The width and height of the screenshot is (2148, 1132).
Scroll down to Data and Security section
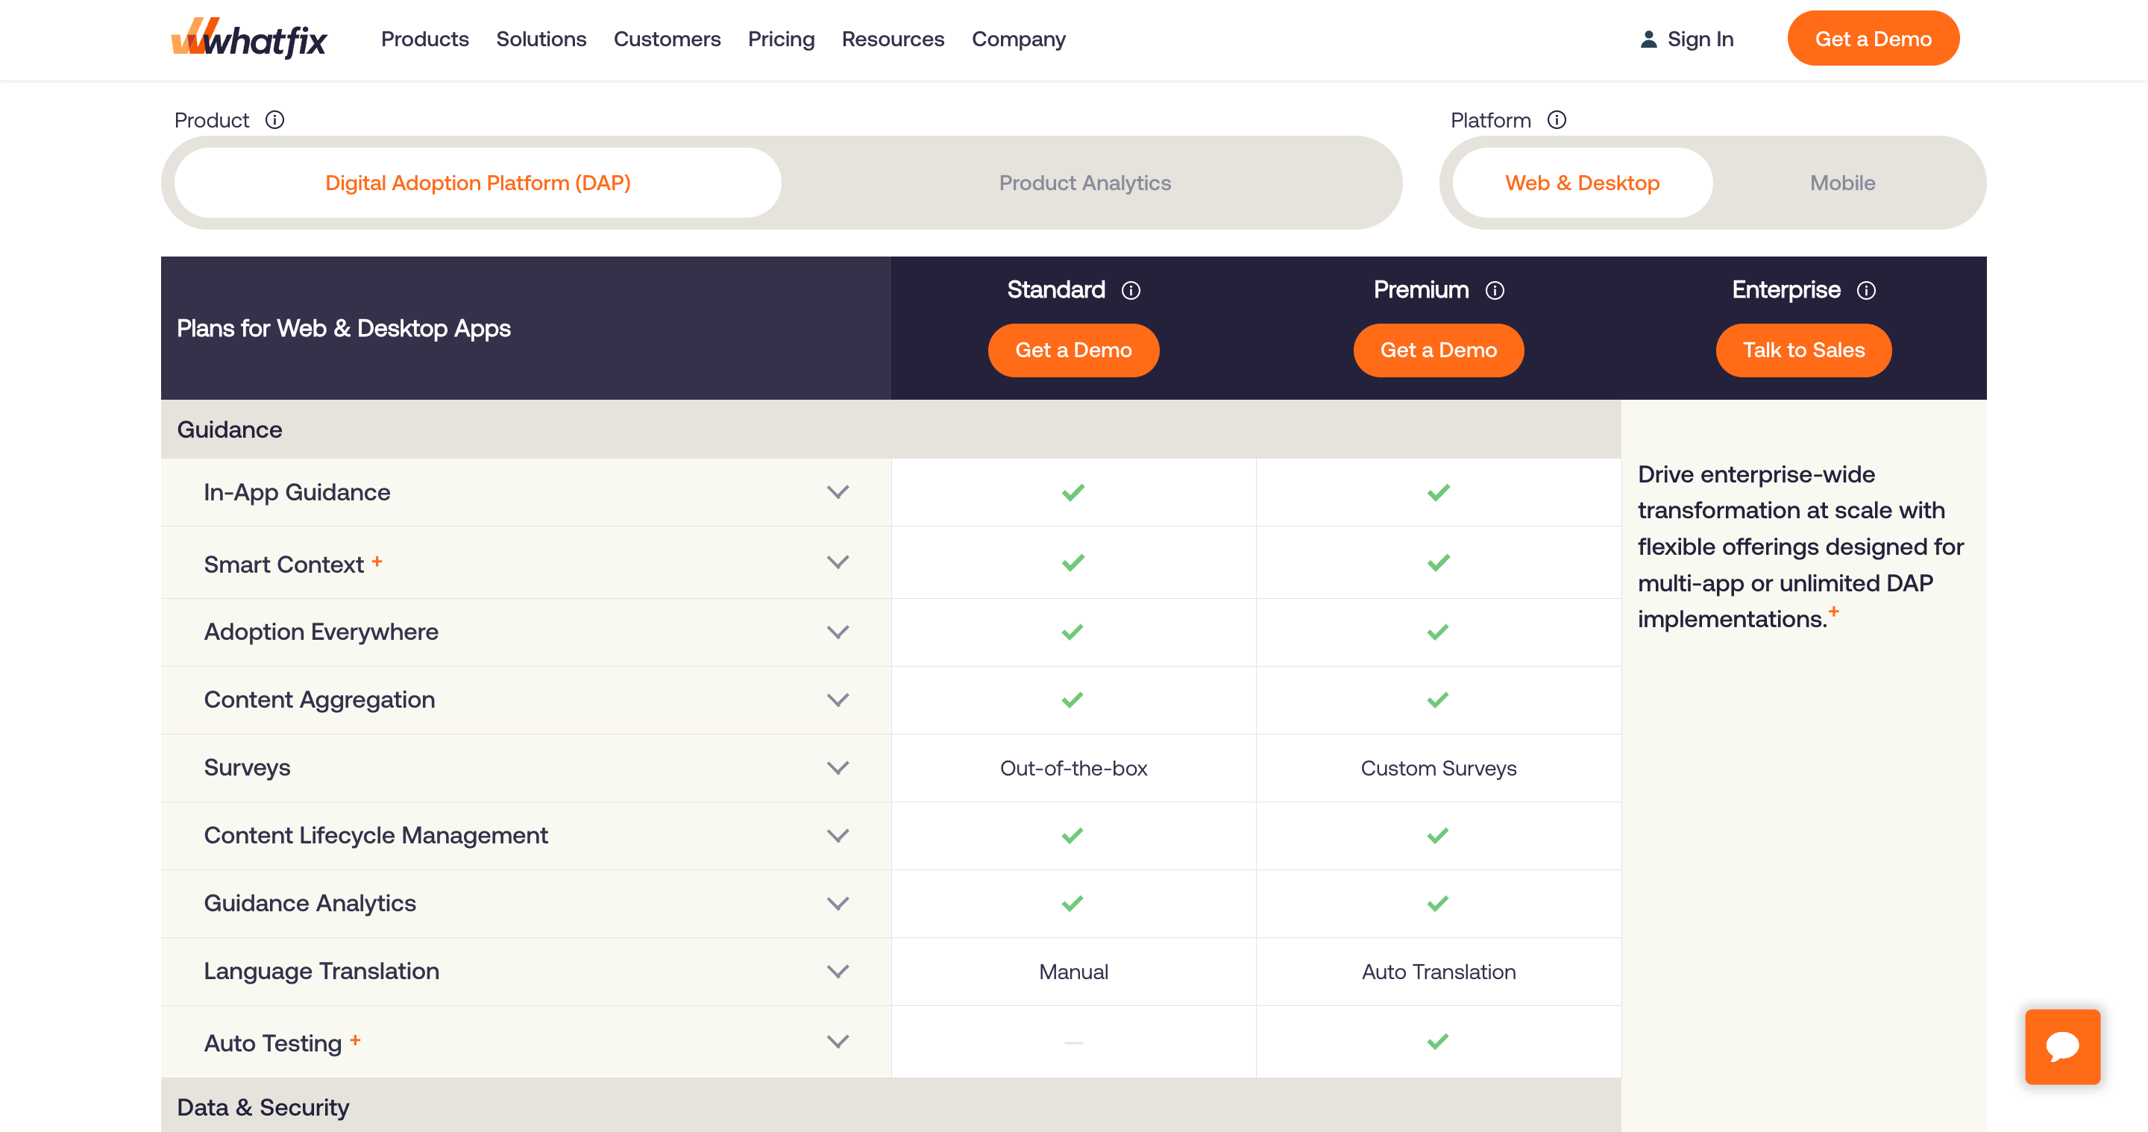point(261,1107)
